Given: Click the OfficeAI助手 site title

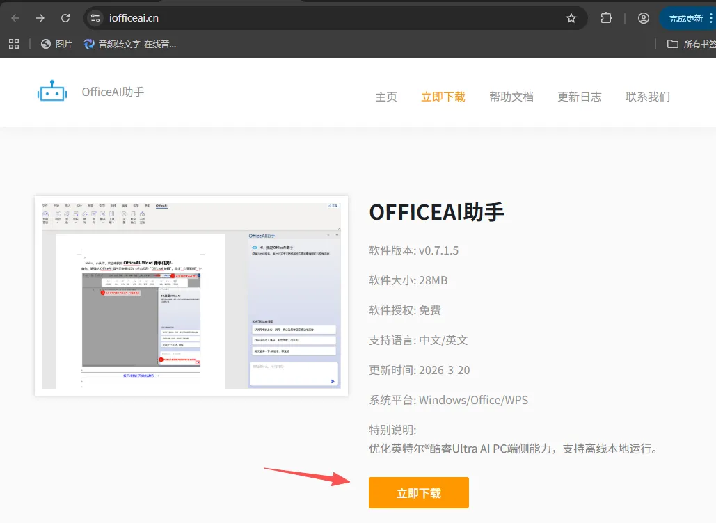Looking at the screenshot, I should tap(113, 92).
